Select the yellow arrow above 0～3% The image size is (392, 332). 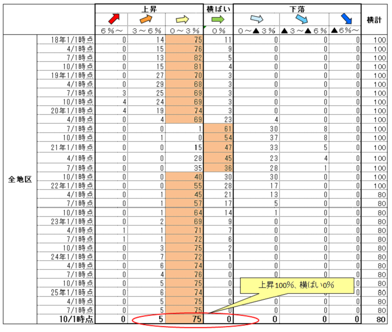[x=182, y=19]
